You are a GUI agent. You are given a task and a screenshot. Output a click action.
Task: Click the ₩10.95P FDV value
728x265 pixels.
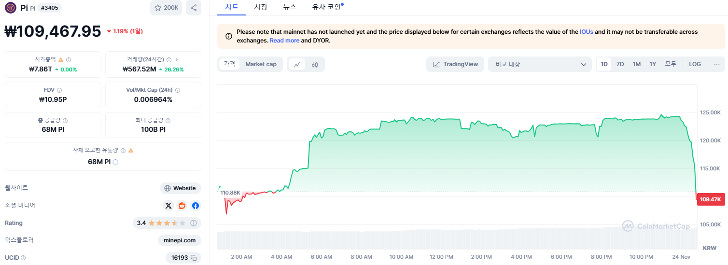[x=53, y=99]
